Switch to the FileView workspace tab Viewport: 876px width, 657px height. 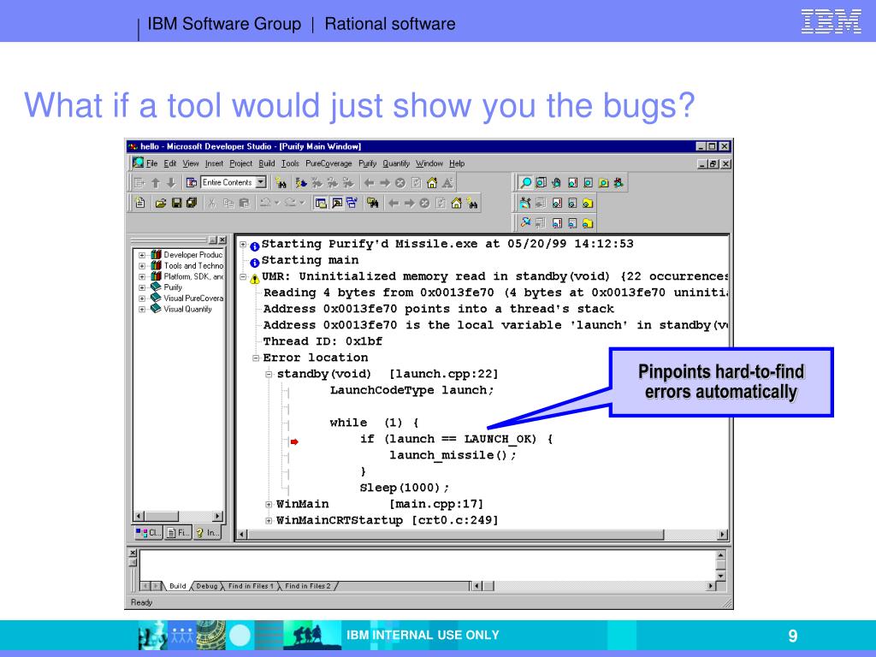click(x=178, y=533)
